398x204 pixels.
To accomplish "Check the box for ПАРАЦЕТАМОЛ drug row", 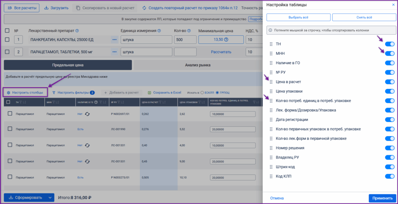I will point(7,52).
